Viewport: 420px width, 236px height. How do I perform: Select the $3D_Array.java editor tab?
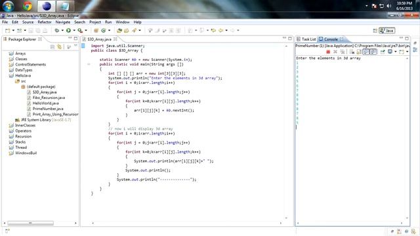click(x=99, y=39)
